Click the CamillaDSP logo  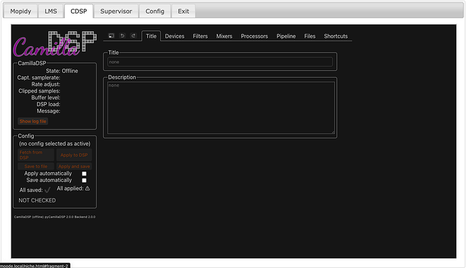(55, 44)
